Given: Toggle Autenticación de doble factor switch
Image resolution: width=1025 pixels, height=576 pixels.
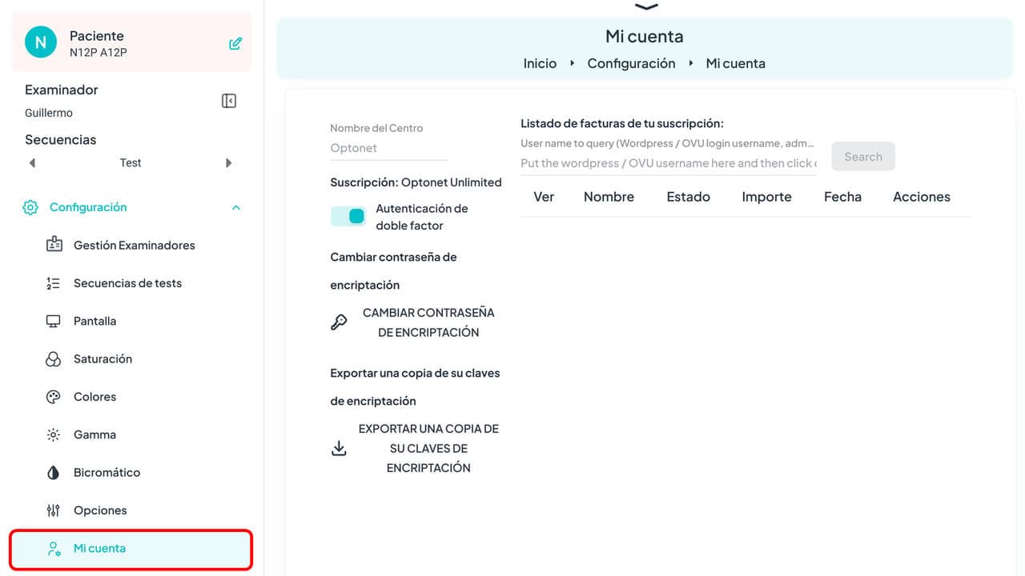Looking at the screenshot, I should [x=348, y=216].
